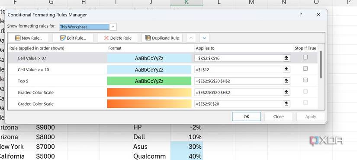Click the Close button in dialog
Screen dimensions: 357x160
[278, 116]
